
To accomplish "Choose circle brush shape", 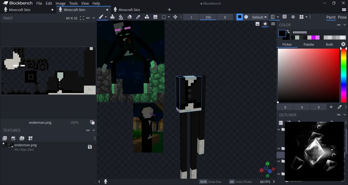I will tap(246, 17).
